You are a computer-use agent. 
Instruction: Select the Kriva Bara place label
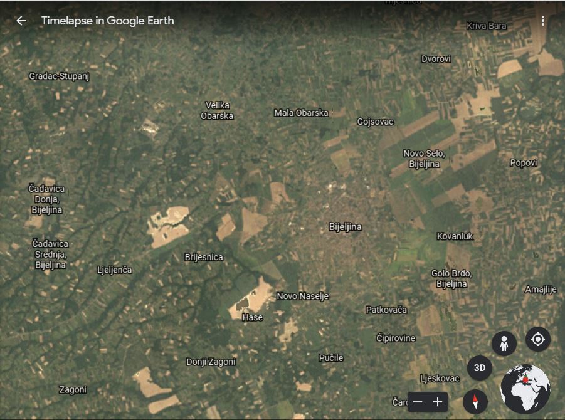[486, 26]
